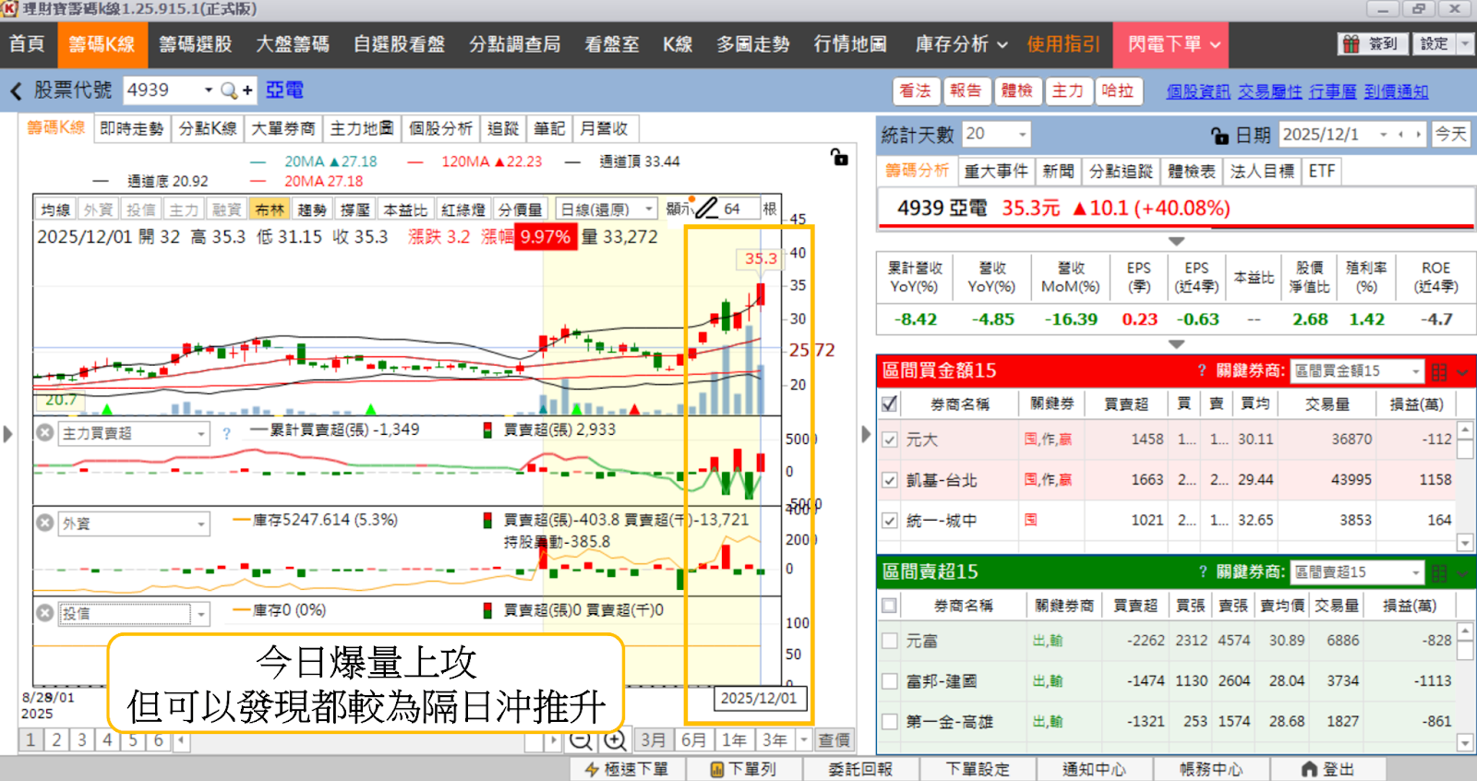
Task: Click the 今天 button
Action: coord(1450,135)
